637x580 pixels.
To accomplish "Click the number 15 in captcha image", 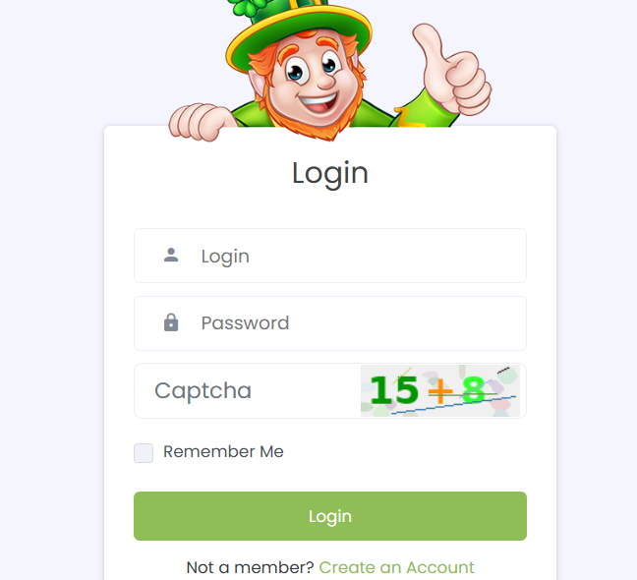I will tap(394, 391).
